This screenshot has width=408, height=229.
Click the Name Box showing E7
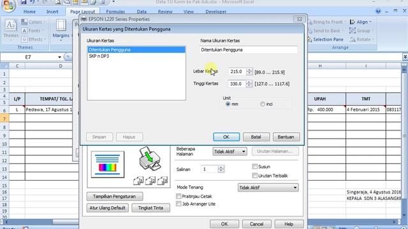point(28,57)
